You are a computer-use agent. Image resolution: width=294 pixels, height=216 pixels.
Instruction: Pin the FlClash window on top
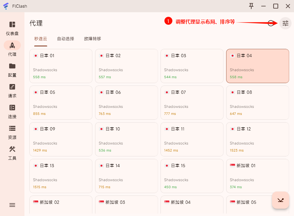251,6
